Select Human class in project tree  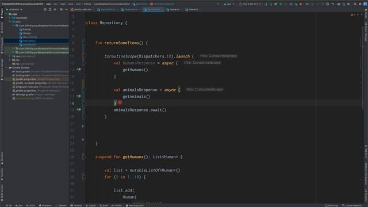tap(26, 33)
